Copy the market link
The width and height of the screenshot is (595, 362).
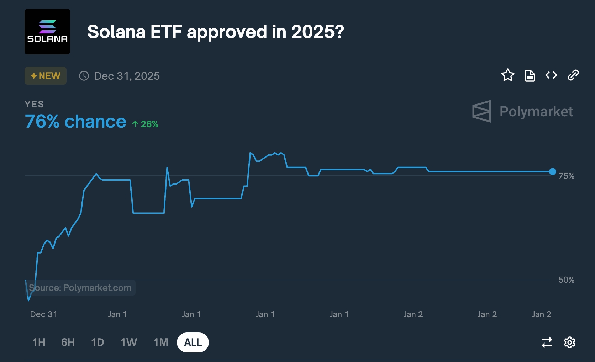click(x=573, y=75)
